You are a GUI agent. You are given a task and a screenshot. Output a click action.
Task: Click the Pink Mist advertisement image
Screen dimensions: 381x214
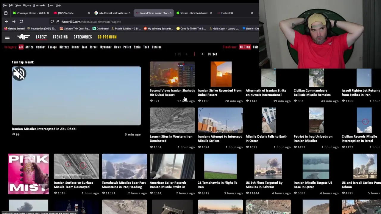coord(28,174)
